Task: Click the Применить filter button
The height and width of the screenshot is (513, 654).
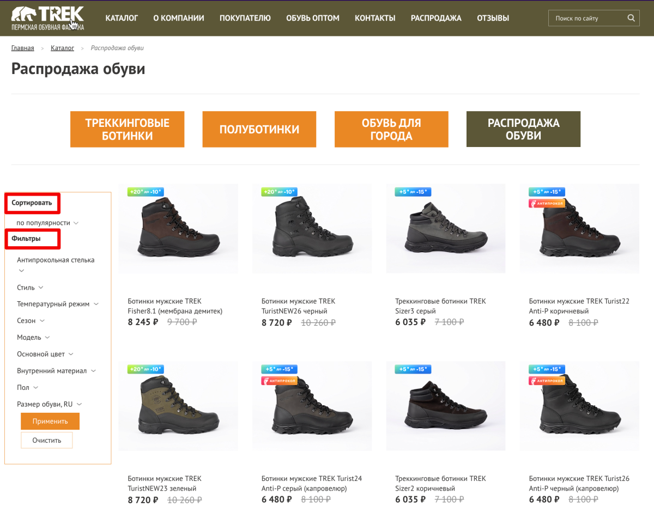Action: (50, 421)
